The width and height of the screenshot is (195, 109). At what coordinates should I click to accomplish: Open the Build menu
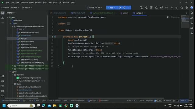45,2
